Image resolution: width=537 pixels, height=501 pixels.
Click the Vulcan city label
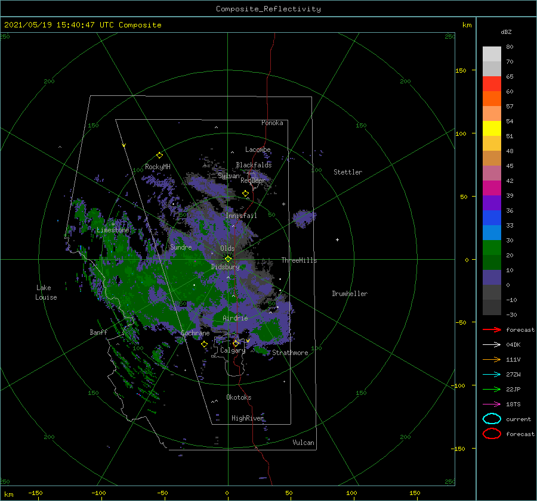[303, 443]
